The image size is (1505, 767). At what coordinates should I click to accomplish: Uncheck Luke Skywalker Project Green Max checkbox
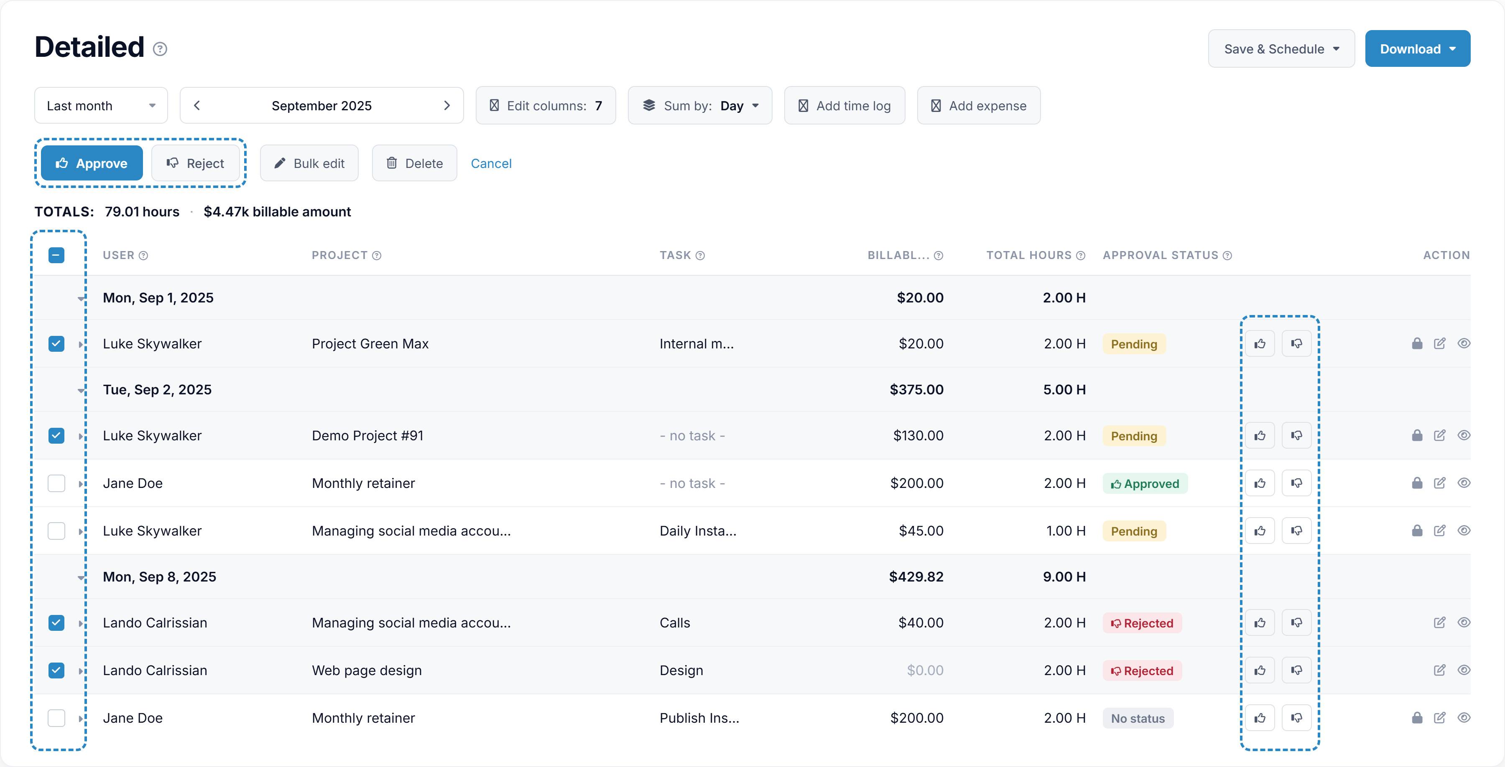(56, 344)
